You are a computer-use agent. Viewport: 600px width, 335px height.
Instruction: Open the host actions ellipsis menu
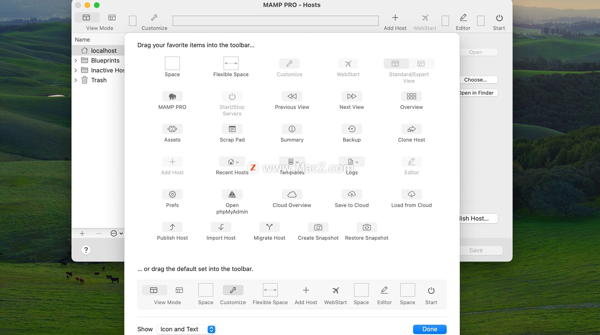[x=116, y=233]
